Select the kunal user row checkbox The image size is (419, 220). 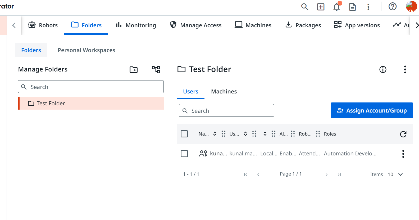pyautogui.click(x=184, y=154)
